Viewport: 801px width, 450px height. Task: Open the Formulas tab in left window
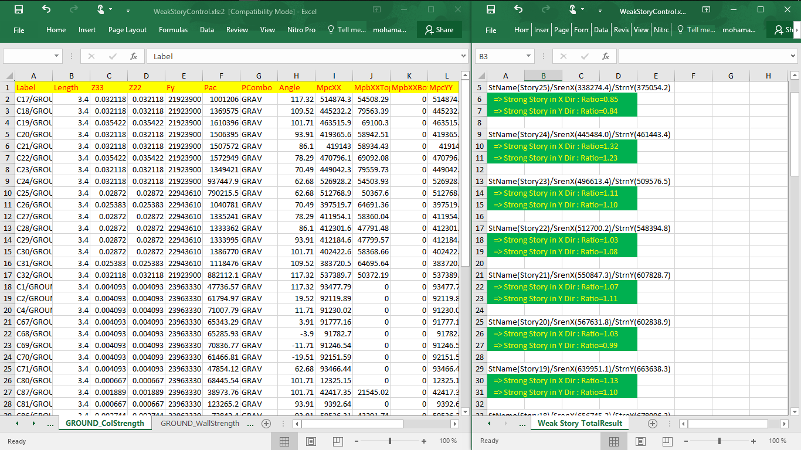(x=173, y=30)
